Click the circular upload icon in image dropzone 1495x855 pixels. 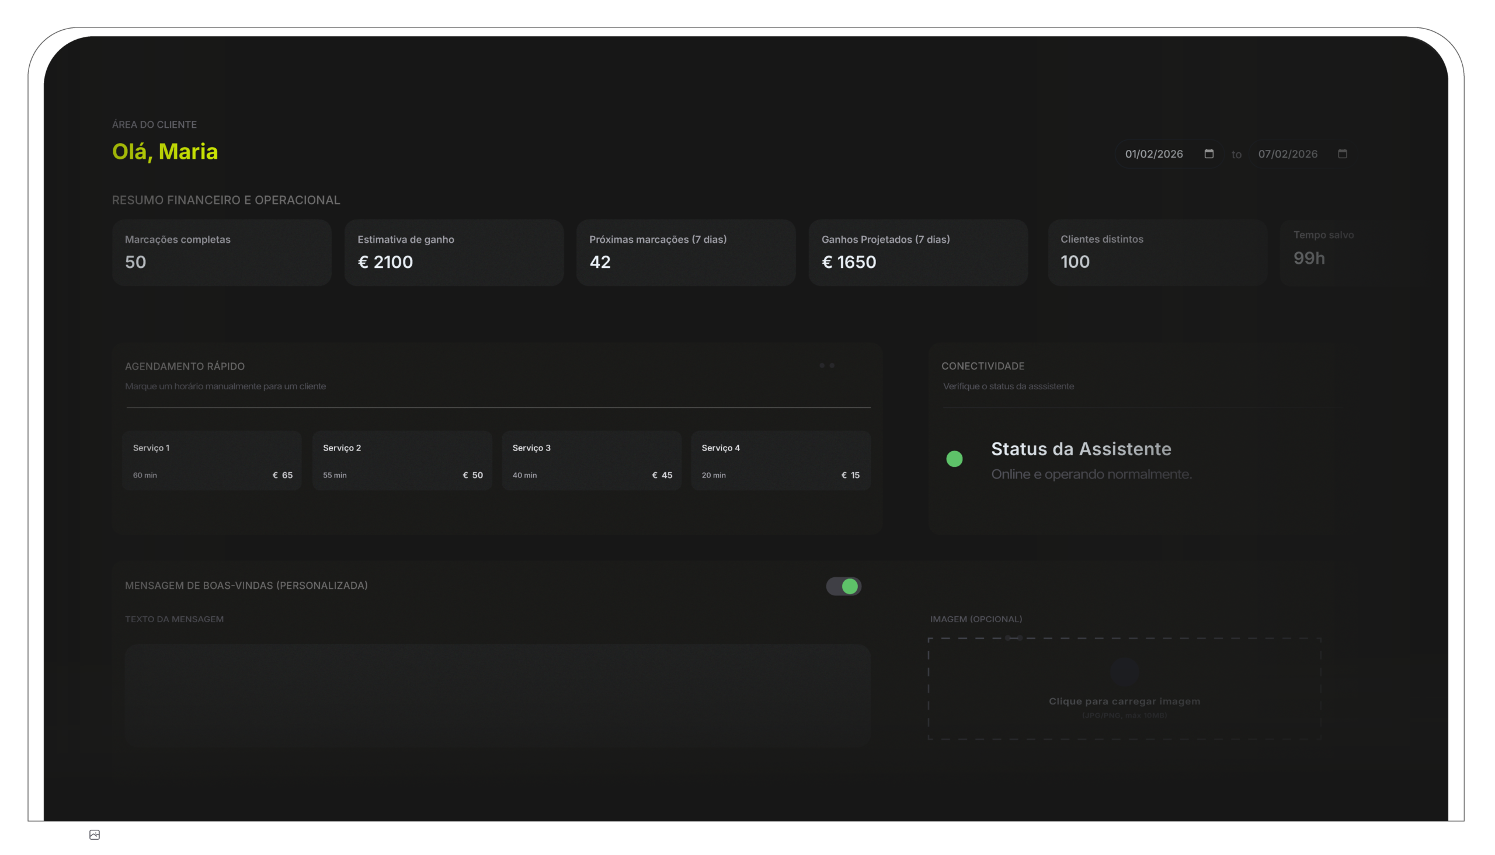[x=1124, y=672]
